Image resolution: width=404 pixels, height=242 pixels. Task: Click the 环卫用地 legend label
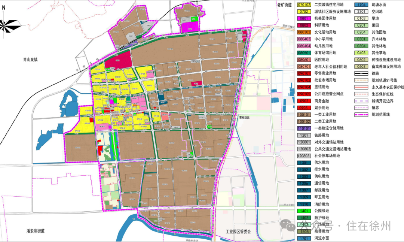point(322,197)
